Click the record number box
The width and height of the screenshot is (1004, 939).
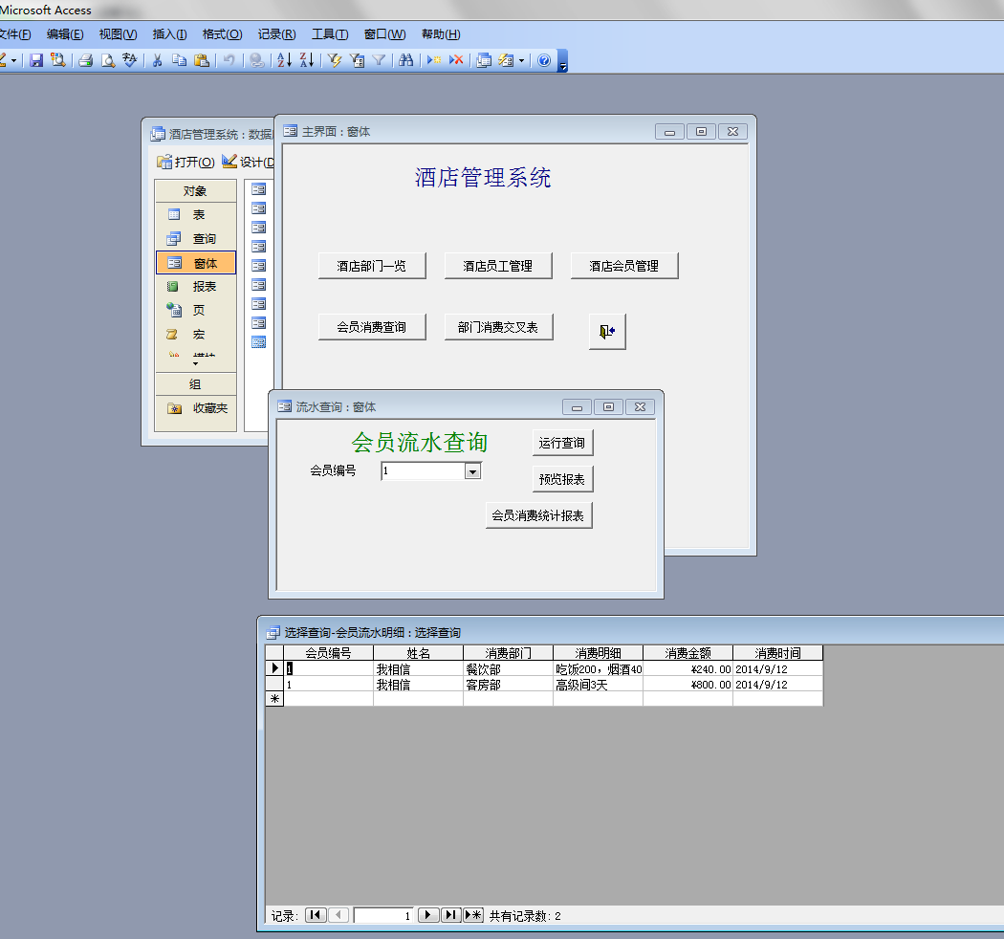click(x=382, y=916)
